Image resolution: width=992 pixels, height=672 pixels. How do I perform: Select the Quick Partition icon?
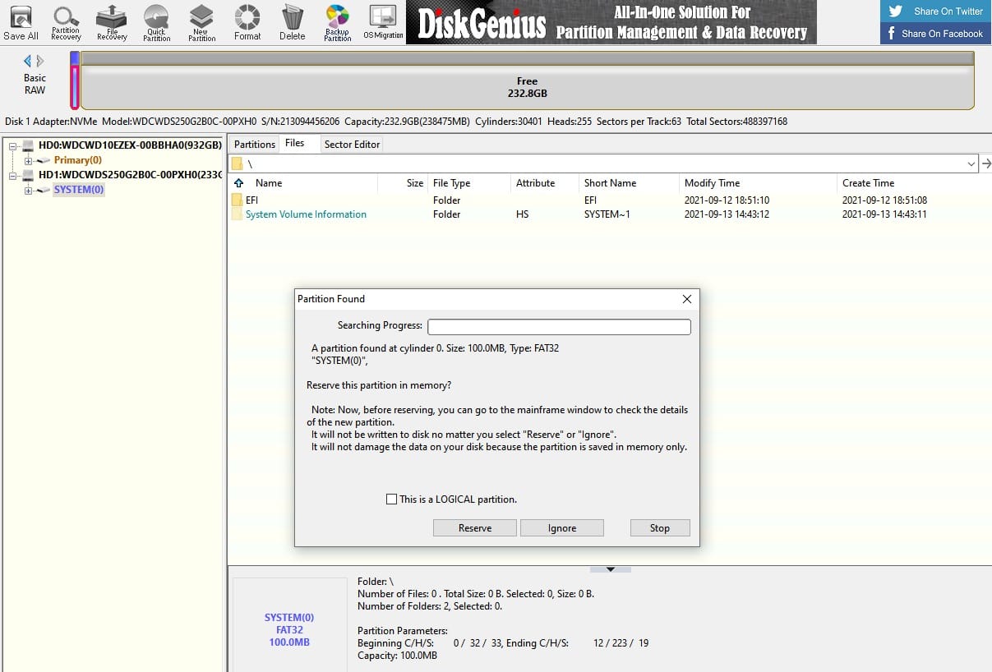(156, 22)
